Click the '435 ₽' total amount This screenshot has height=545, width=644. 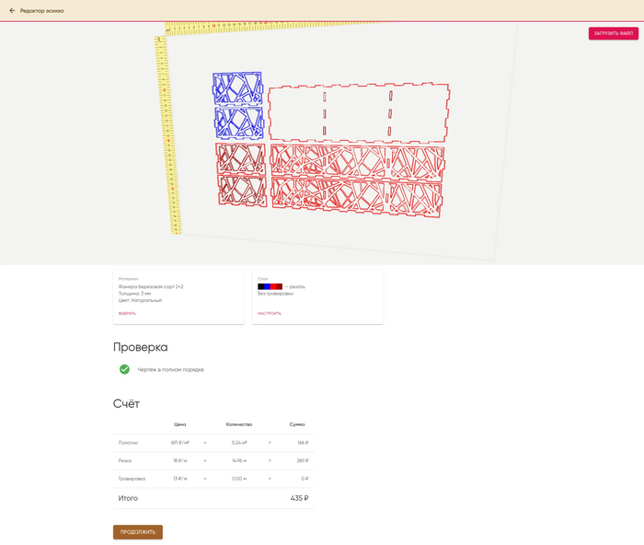tap(299, 498)
